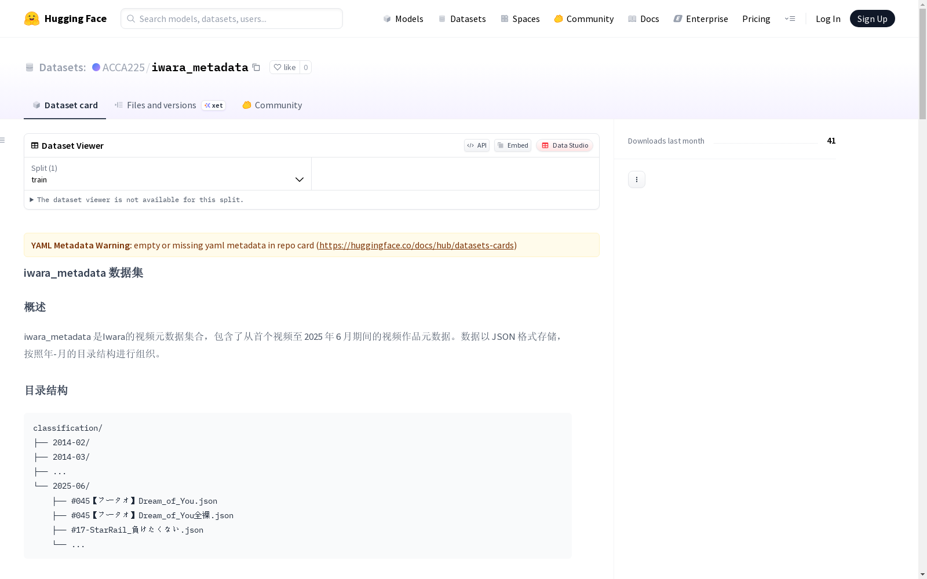Click the downloads count 41
Image resolution: width=927 pixels, height=579 pixels.
pos(831,141)
